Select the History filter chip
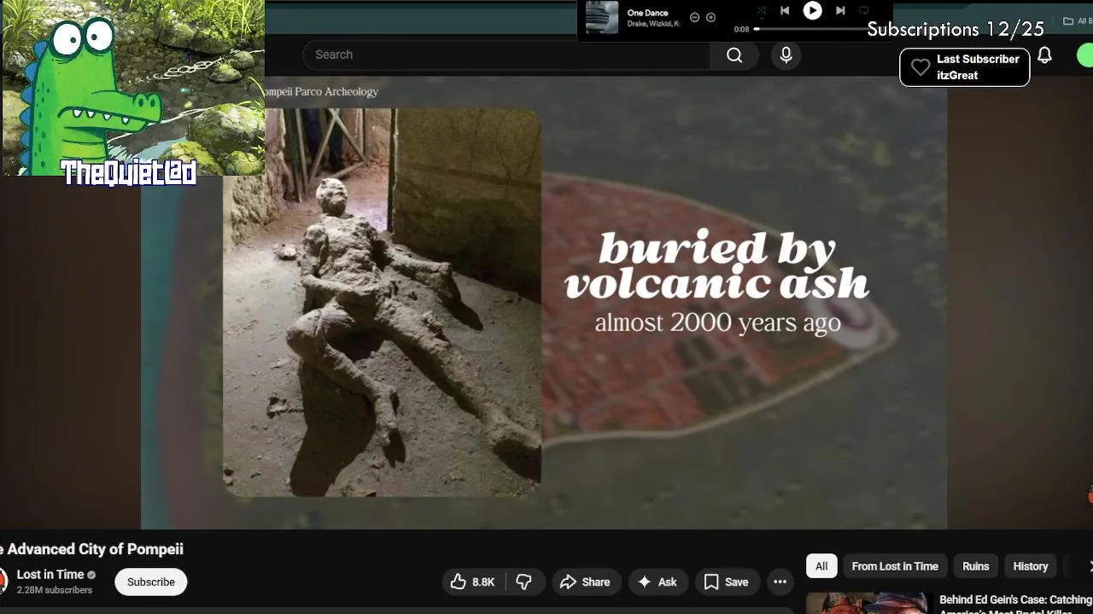Screen dimensions: 1093x614 click(1031, 566)
